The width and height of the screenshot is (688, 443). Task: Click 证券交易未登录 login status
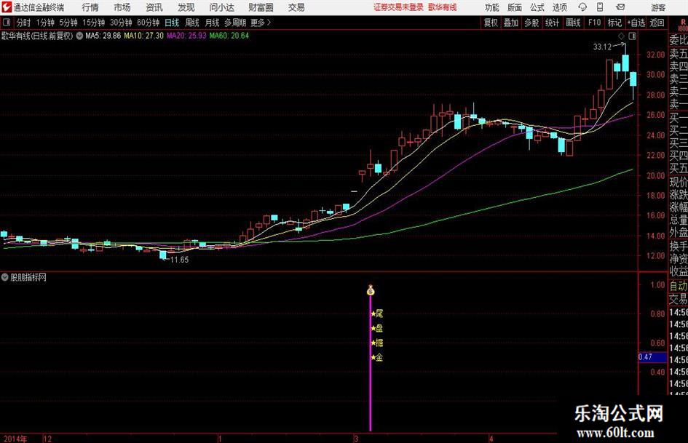coord(399,7)
